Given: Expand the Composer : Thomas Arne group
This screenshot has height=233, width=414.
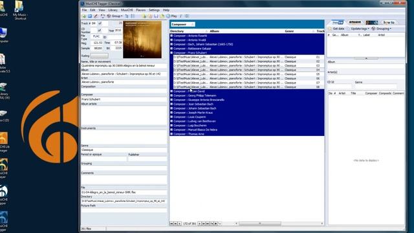Looking at the screenshot, I should (x=171, y=134).
